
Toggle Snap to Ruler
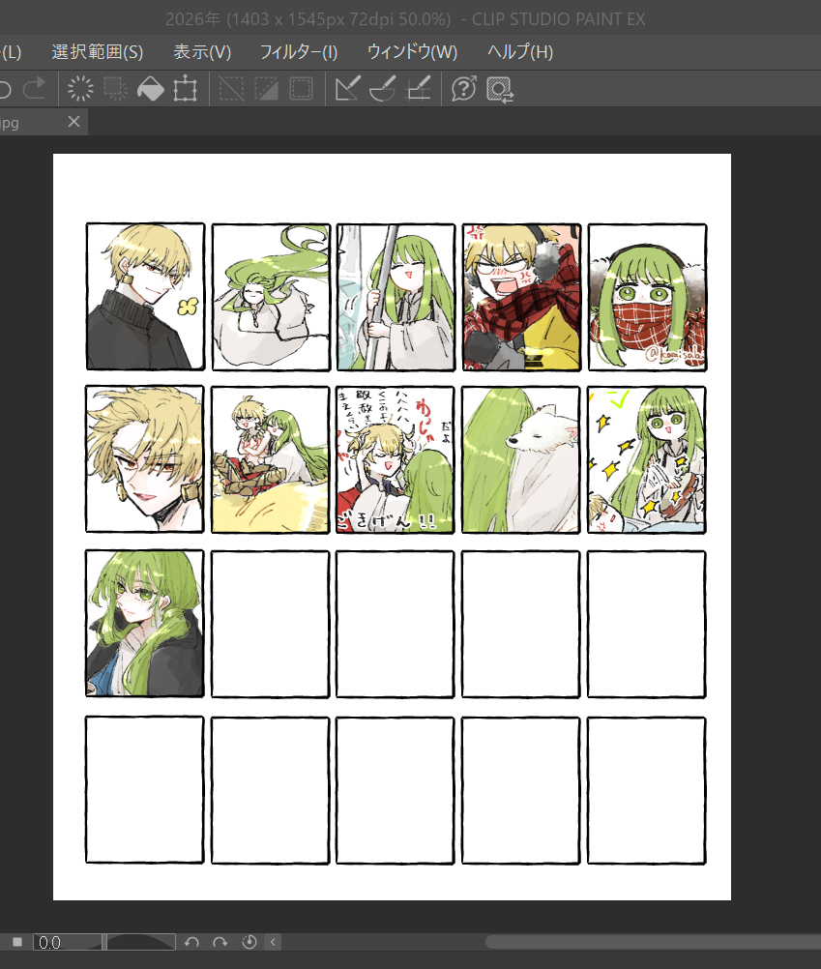(347, 90)
